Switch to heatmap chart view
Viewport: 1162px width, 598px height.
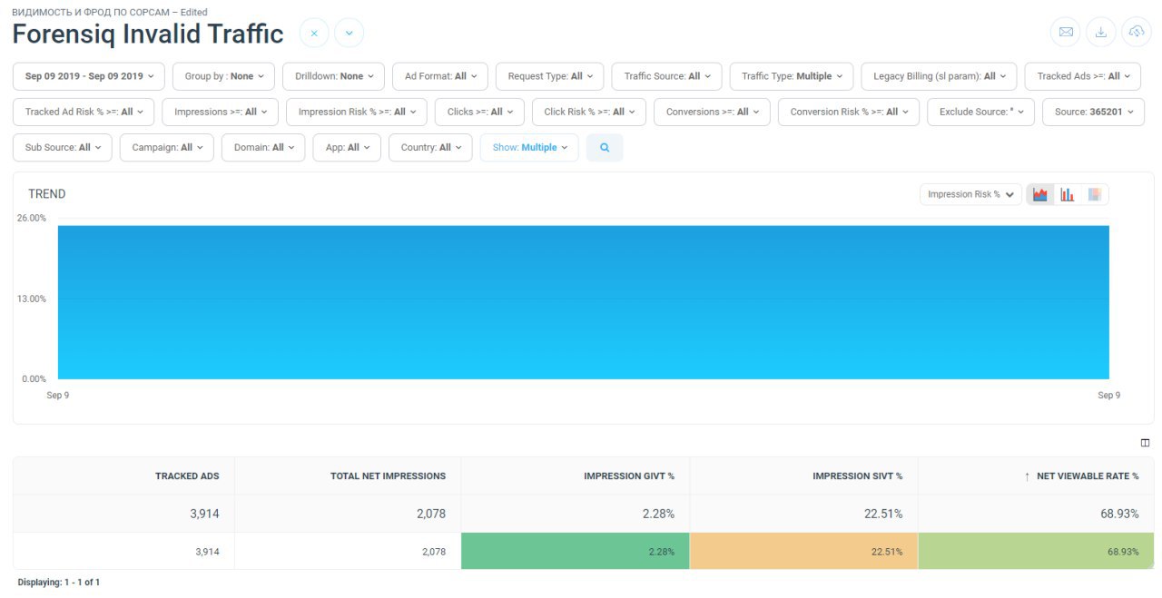click(1095, 194)
